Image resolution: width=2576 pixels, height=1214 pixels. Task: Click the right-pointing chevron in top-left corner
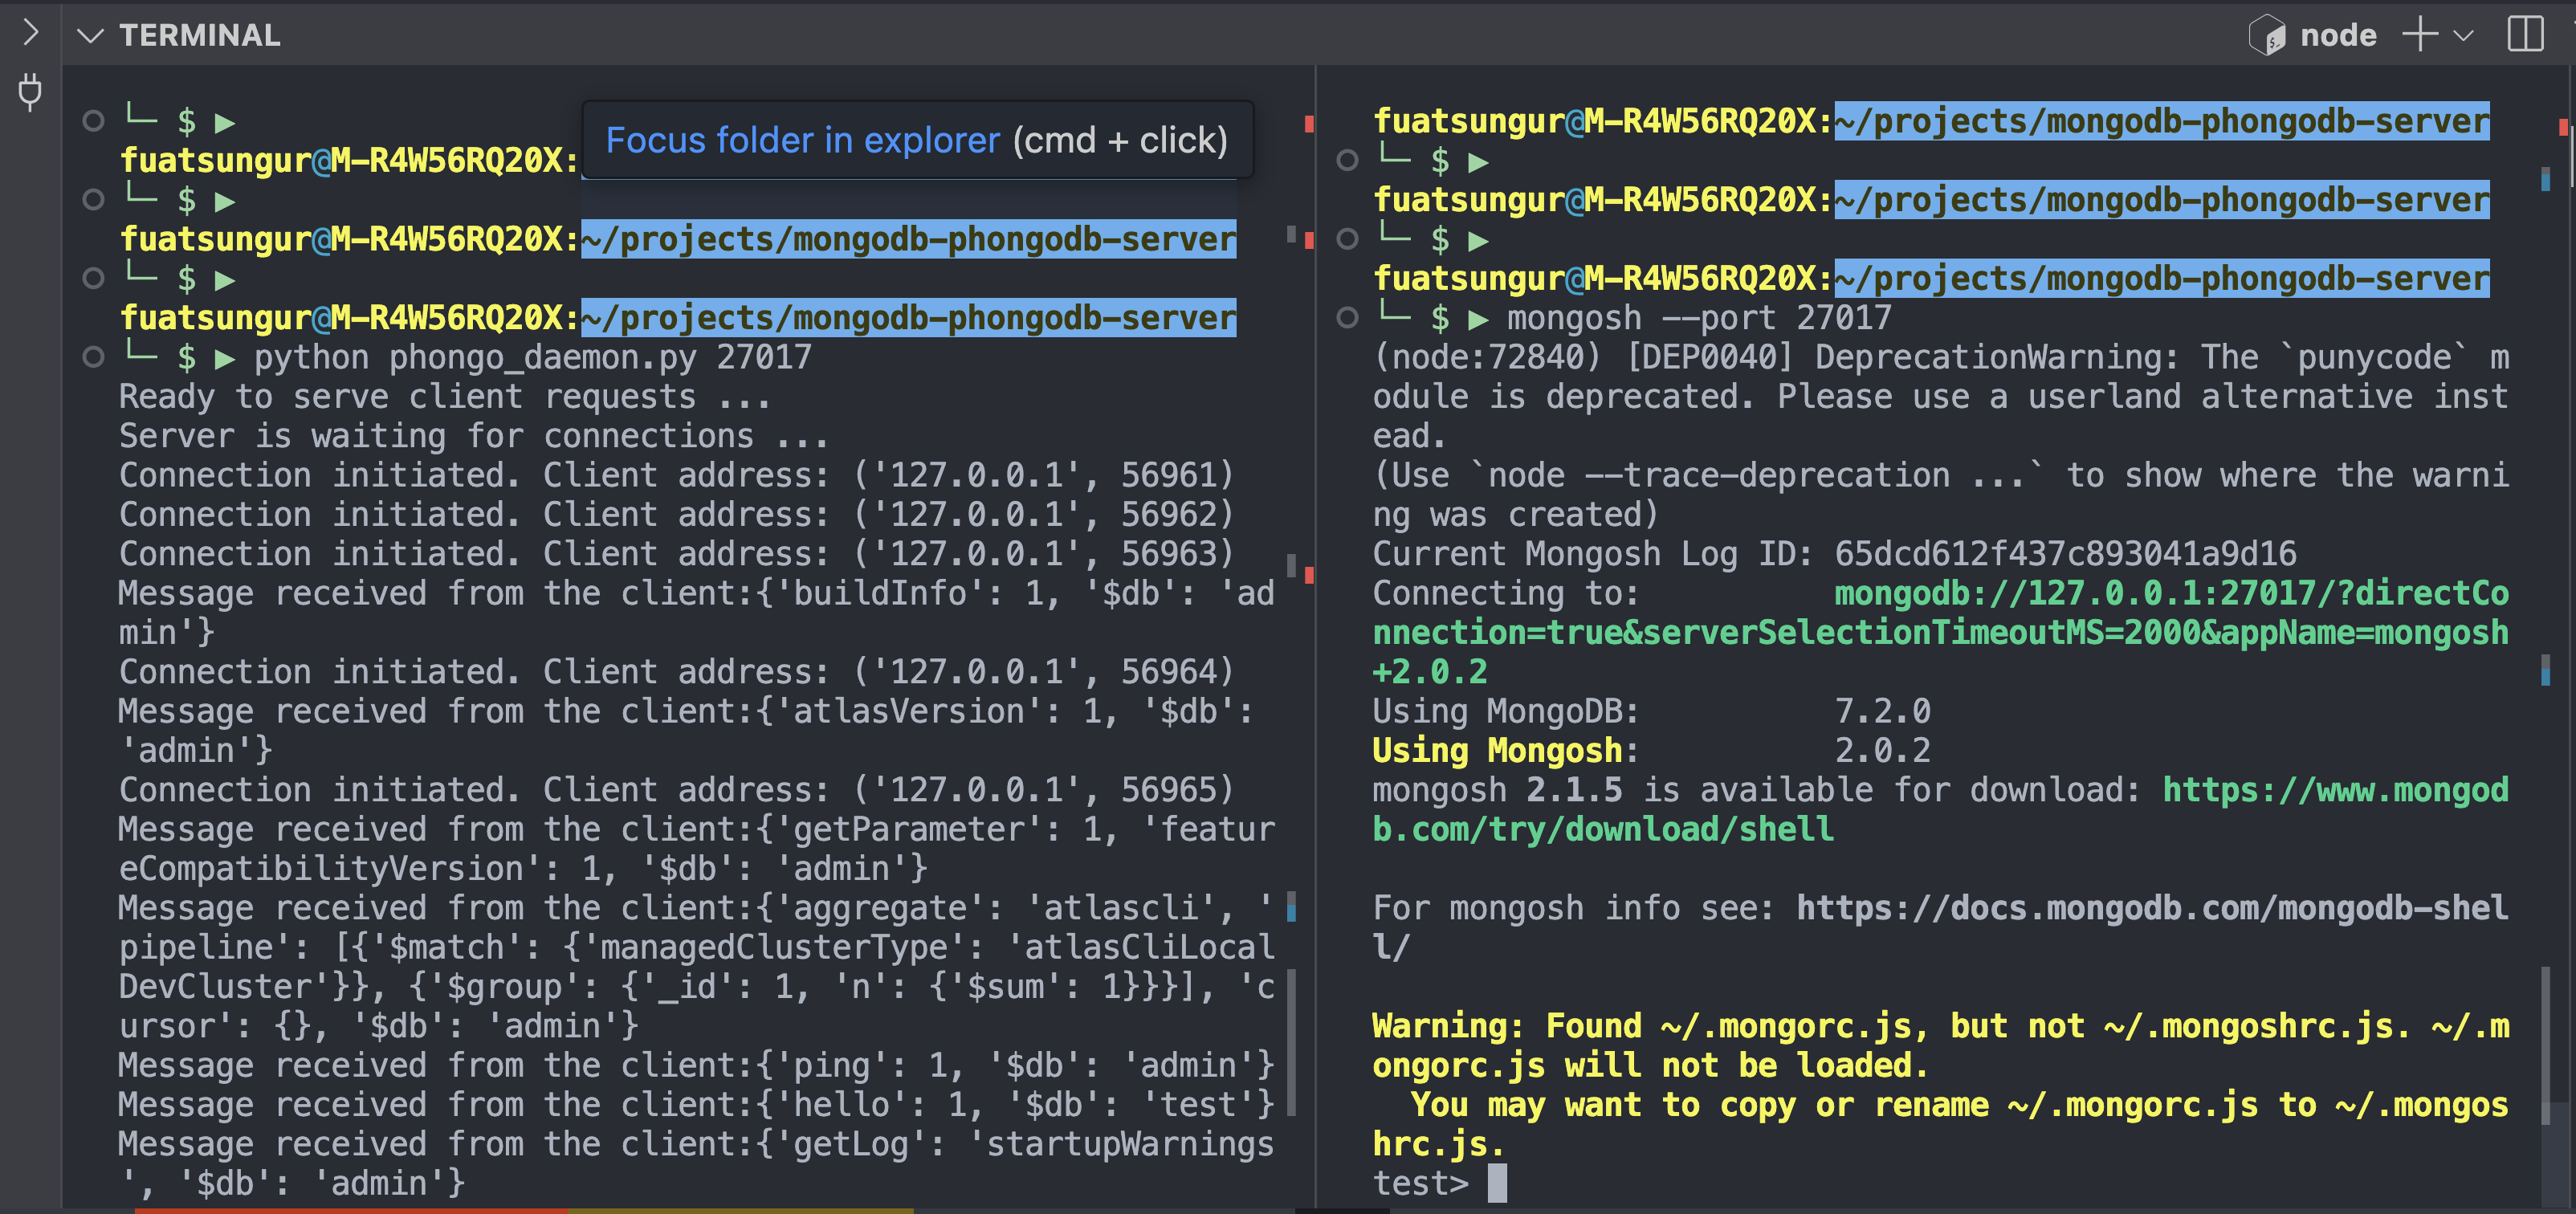point(30,32)
